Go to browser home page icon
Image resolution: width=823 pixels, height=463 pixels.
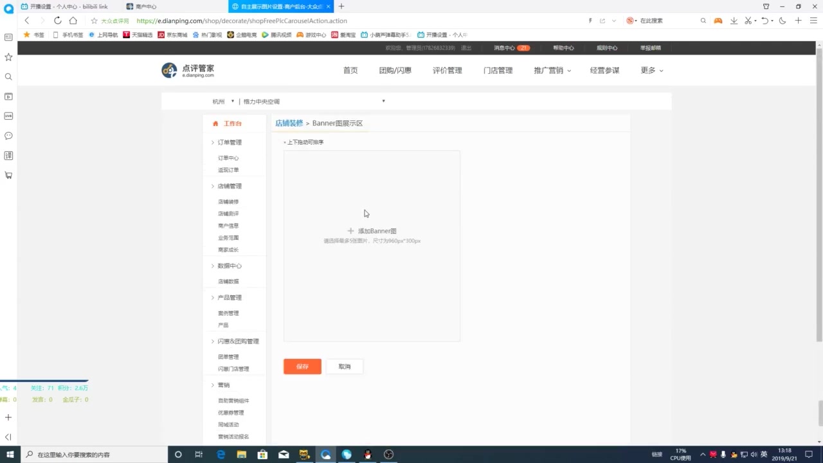coord(73,21)
